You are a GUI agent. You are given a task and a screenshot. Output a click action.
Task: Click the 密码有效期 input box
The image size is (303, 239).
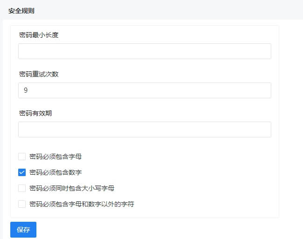point(145,130)
